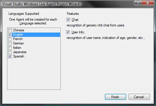Click the resize grip in dialog corner
Screen dimensions: 156x106
pyautogui.click(x=152, y=102)
